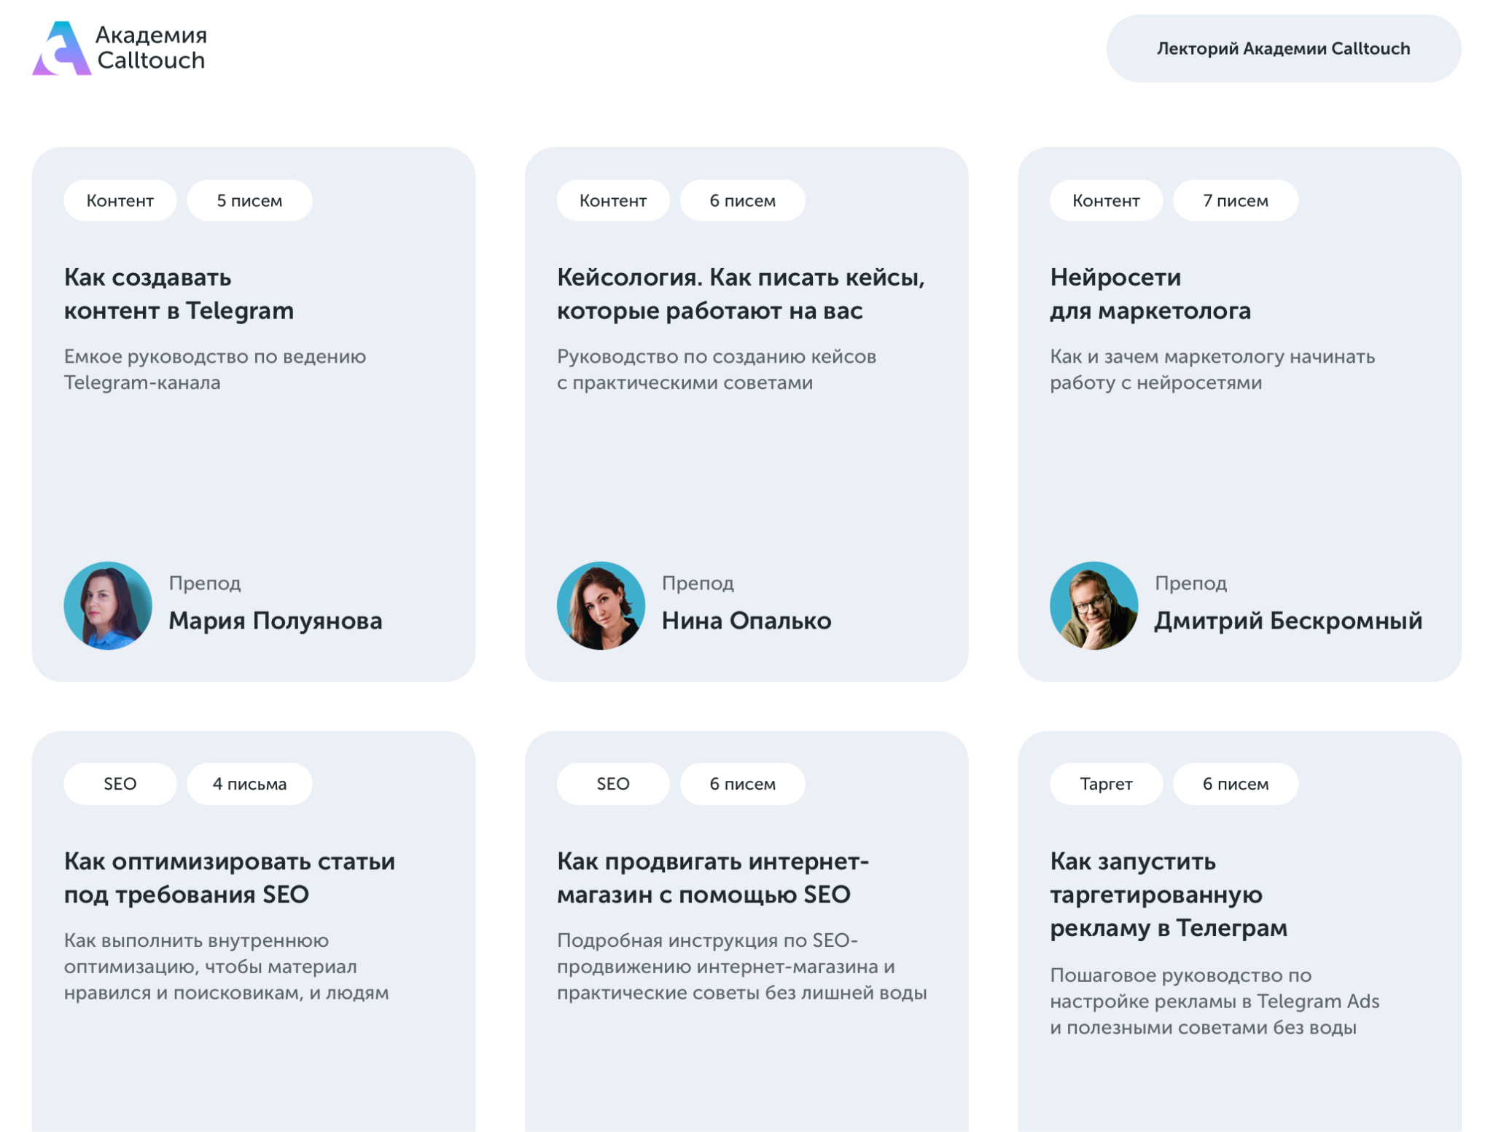Open Как запустить таргетированную рекламу course

[1168, 895]
